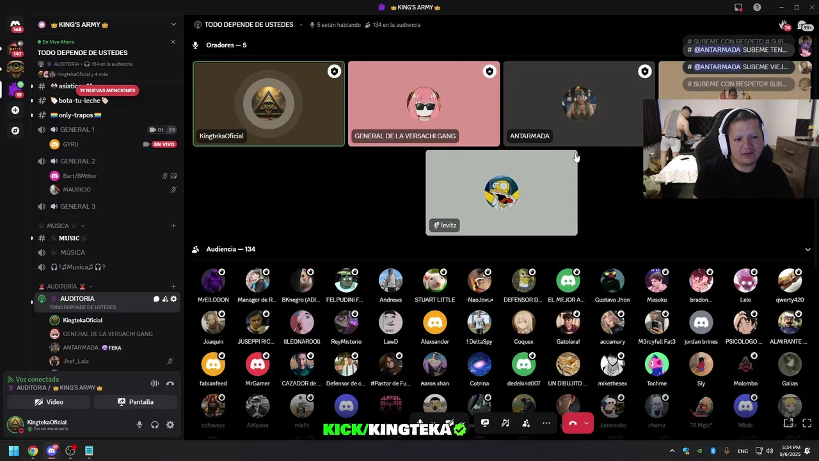Add channel to MÚSICA category
This screenshot has width=819, height=461.
[x=173, y=225]
